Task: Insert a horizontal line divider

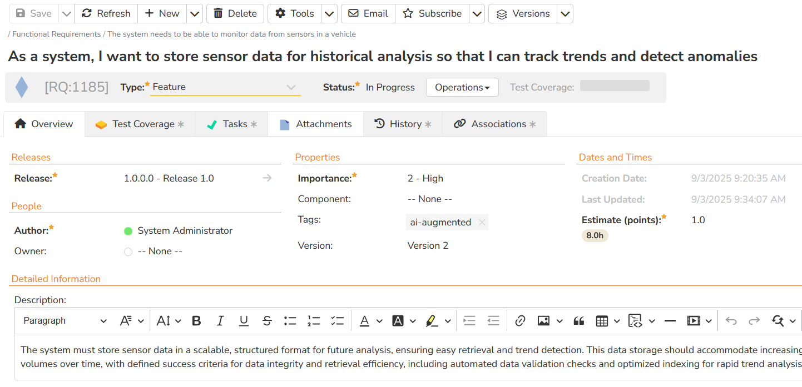Action: tap(670, 321)
